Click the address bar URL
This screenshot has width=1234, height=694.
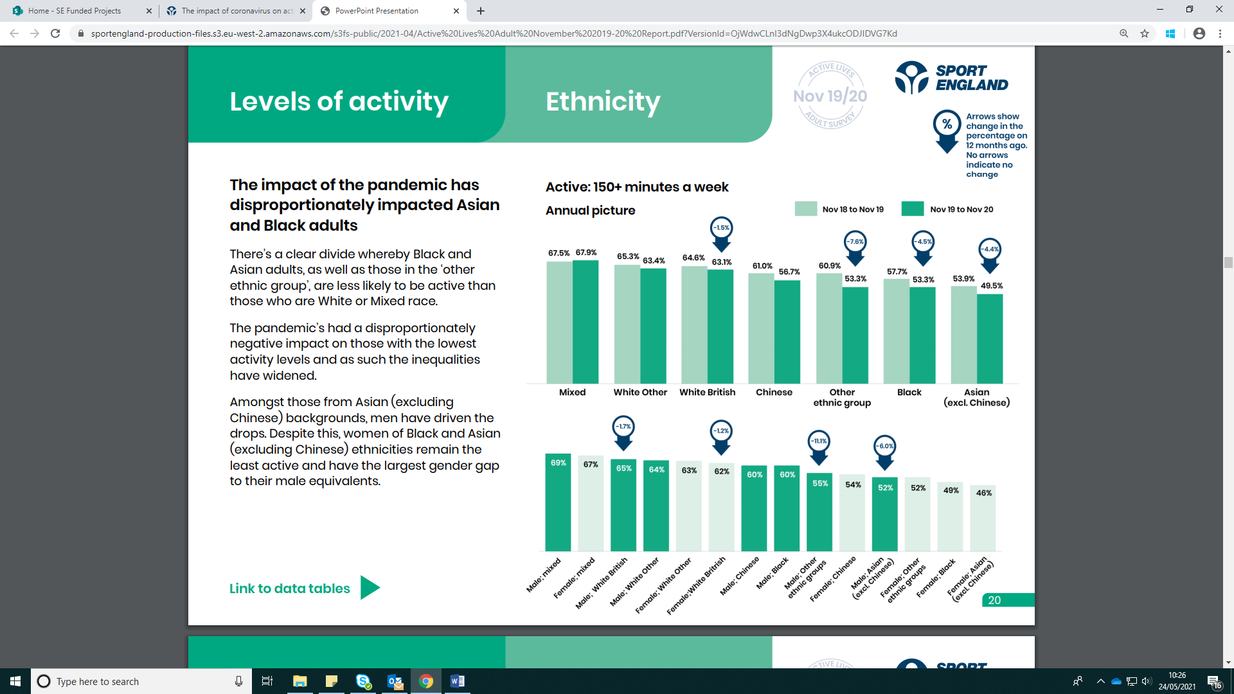pos(494,33)
